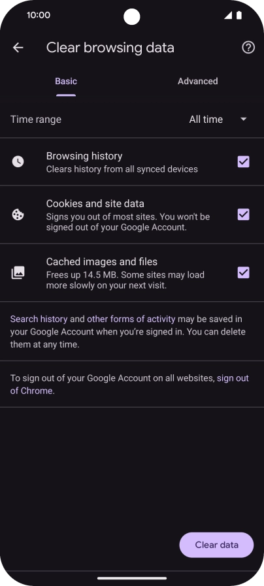Open the All time dropdown
264x586 pixels.
pos(218,119)
